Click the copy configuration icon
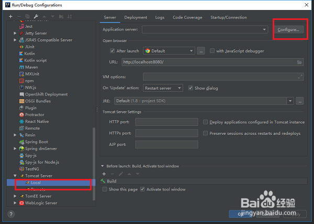This screenshot has height=224, width=314. (27, 16)
